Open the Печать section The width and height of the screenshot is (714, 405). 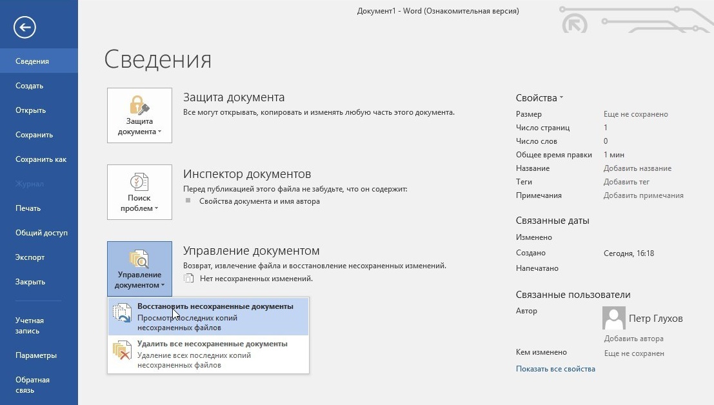(x=39, y=208)
